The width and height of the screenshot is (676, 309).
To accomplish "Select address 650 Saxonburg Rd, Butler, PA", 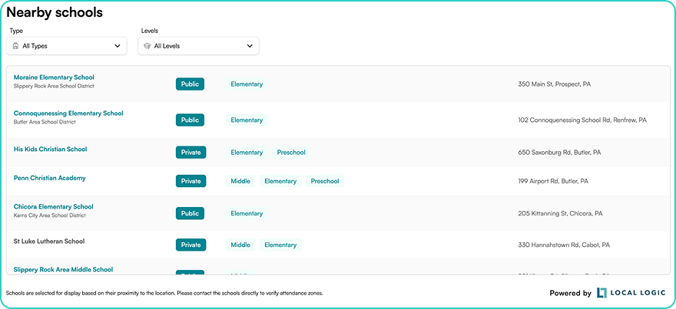I will point(559,153).
